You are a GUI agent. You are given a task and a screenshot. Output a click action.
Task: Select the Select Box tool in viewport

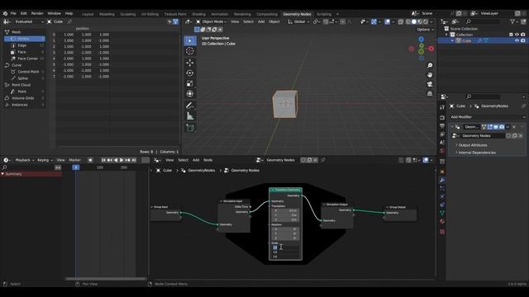tap(190, 40)
